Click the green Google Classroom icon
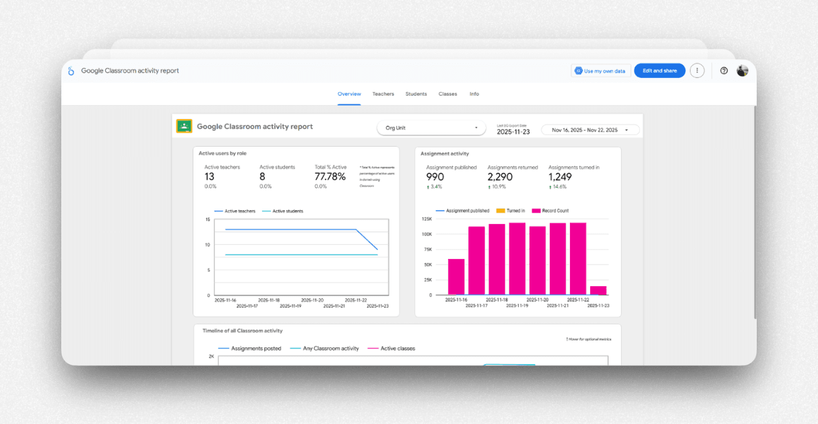 point(183,125)
